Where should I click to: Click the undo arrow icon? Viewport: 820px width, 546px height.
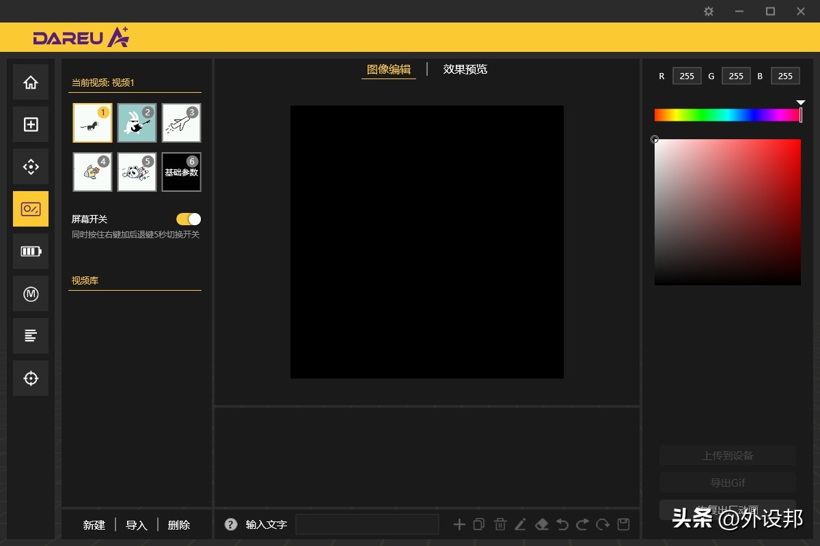(562, 524)
